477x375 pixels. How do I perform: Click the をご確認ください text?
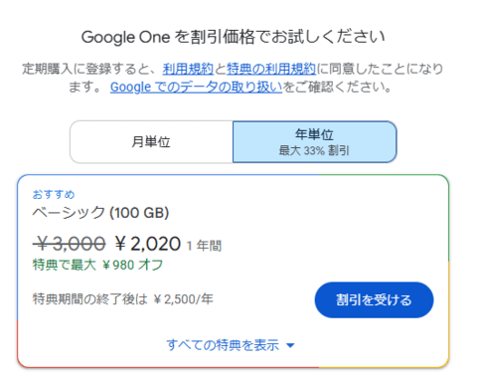[x=337, y=88]
